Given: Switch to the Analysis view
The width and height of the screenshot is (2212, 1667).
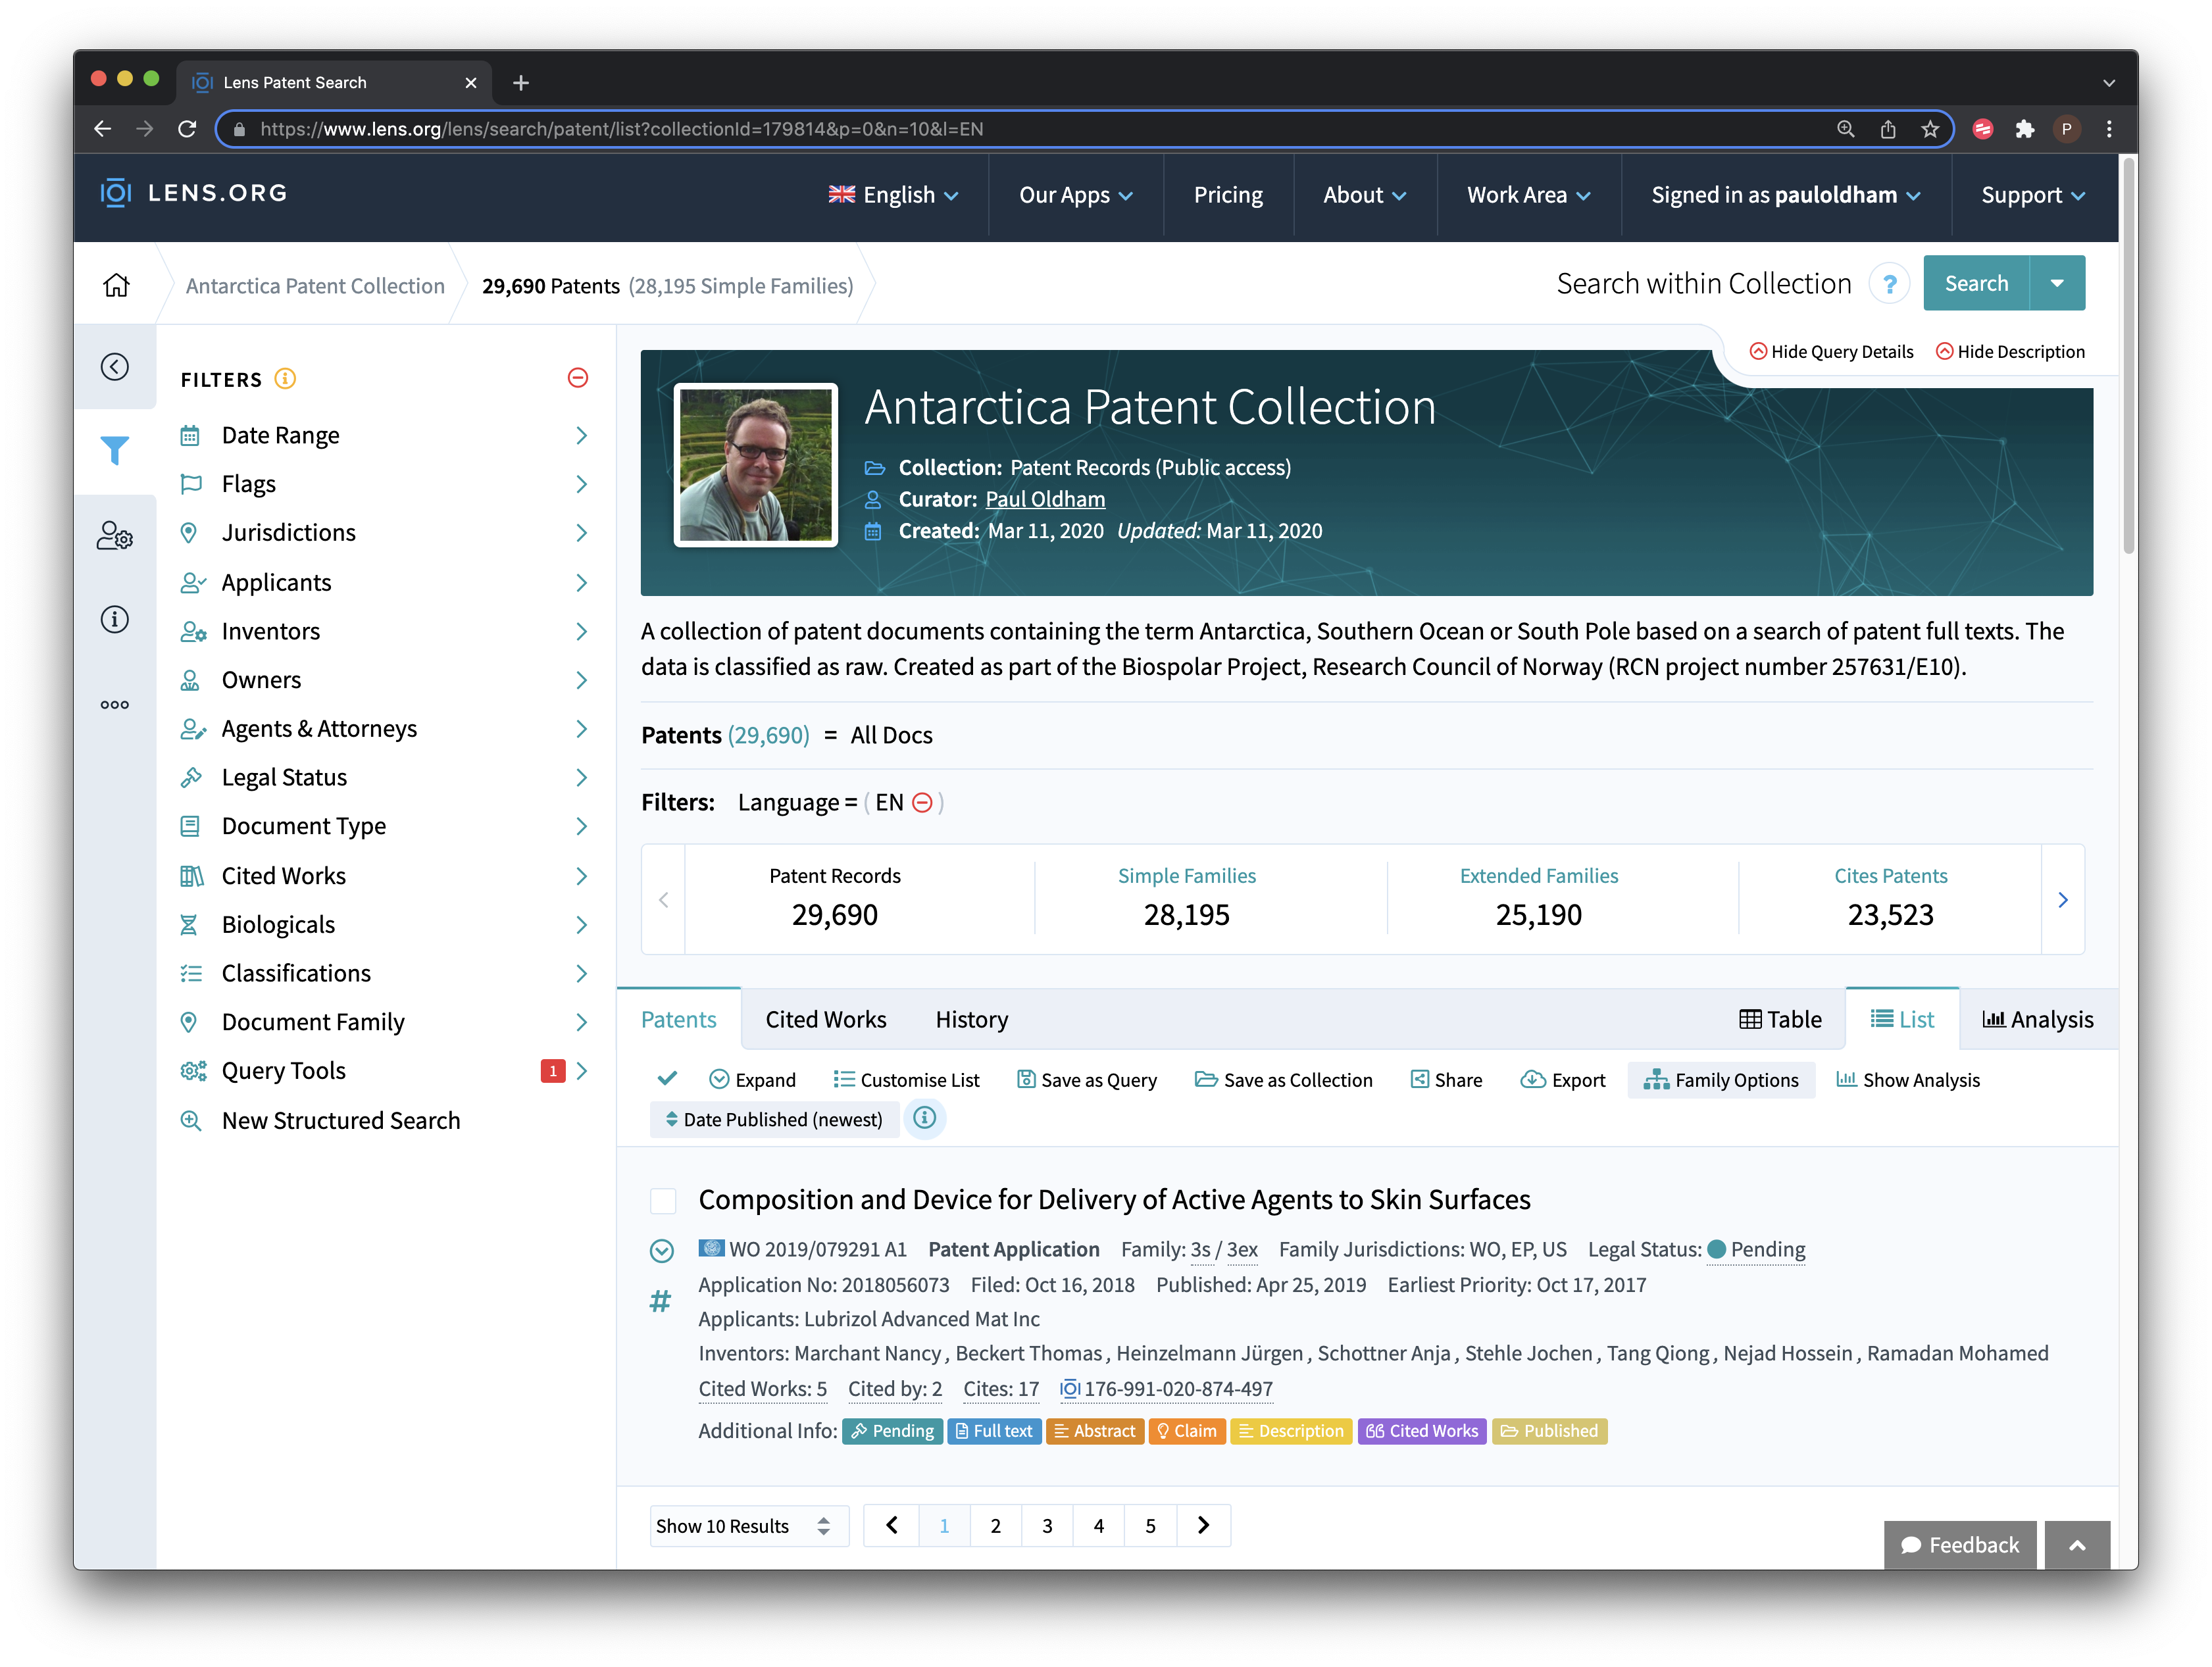Looking at the screenshot, I should point(2038,1019).
